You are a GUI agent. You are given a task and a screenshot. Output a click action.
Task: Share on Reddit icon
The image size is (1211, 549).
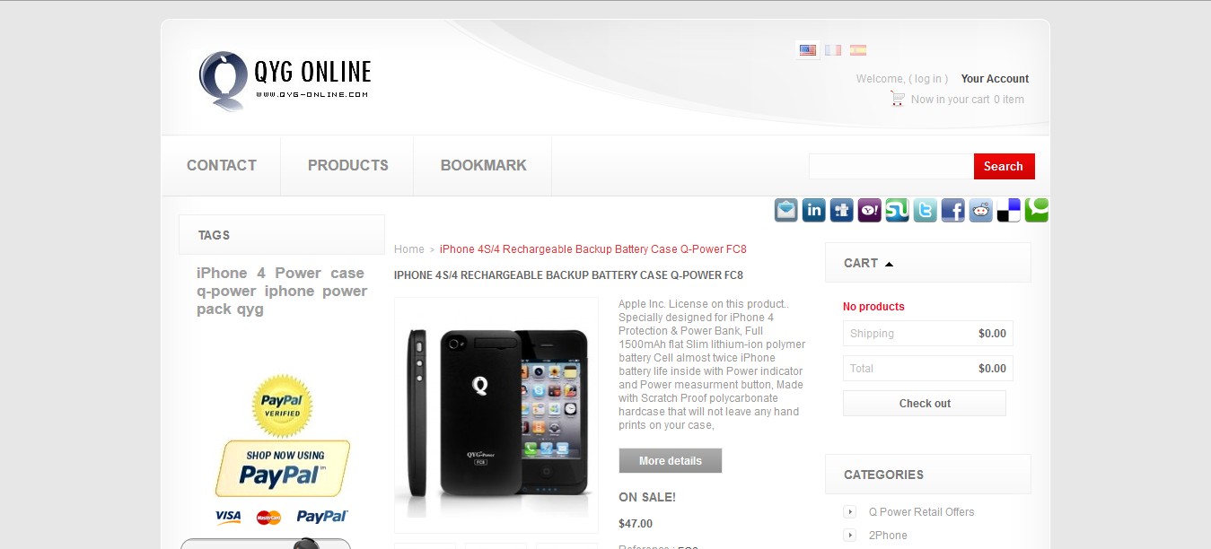tap(981, 210)
